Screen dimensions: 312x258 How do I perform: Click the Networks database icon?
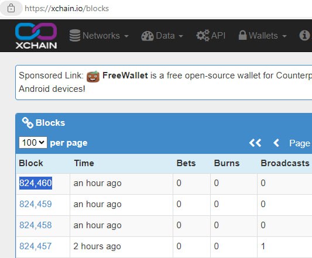(x=75, y=36)
